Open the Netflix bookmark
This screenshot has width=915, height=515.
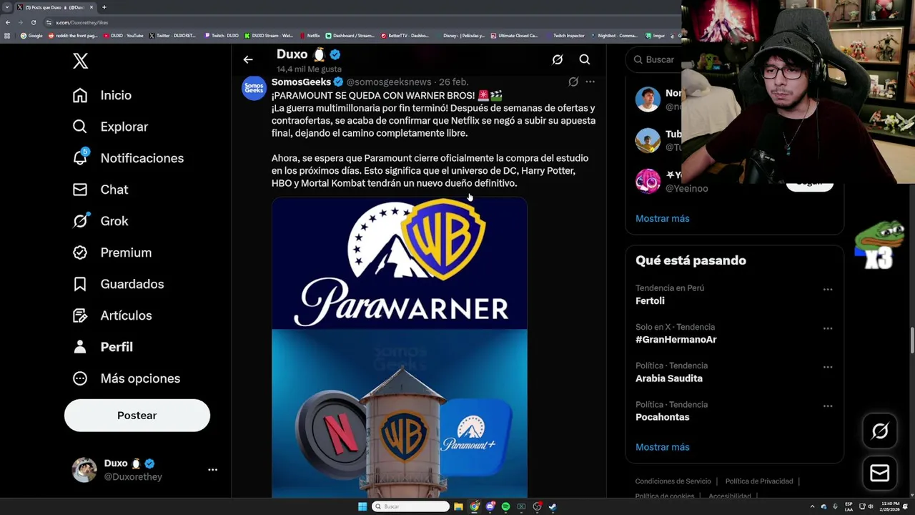(310, 36)
